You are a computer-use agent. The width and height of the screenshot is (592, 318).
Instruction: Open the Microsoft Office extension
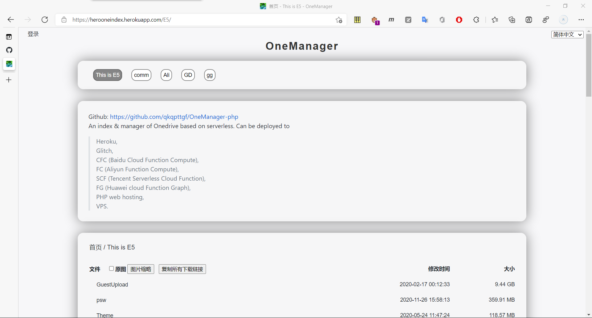(x=442, y=19)
